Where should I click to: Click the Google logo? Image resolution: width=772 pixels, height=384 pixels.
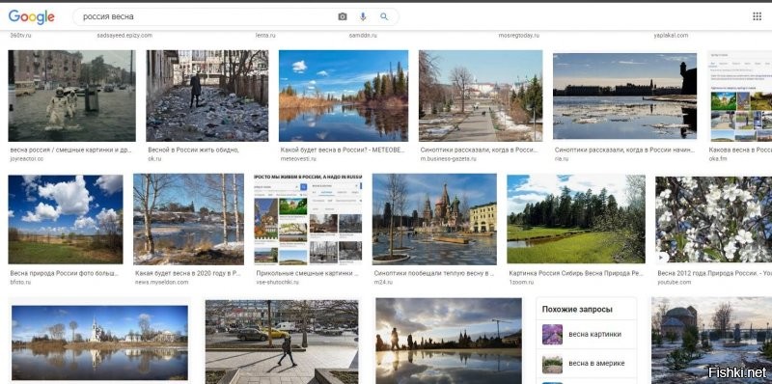(x=32, y=16)
